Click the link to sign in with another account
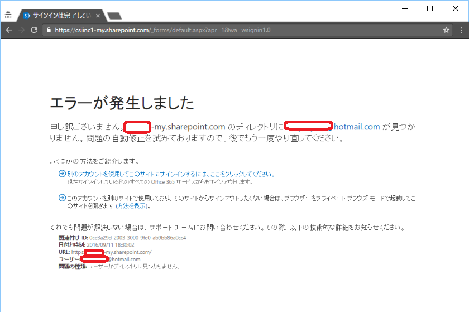 click(x=171, y=174)
